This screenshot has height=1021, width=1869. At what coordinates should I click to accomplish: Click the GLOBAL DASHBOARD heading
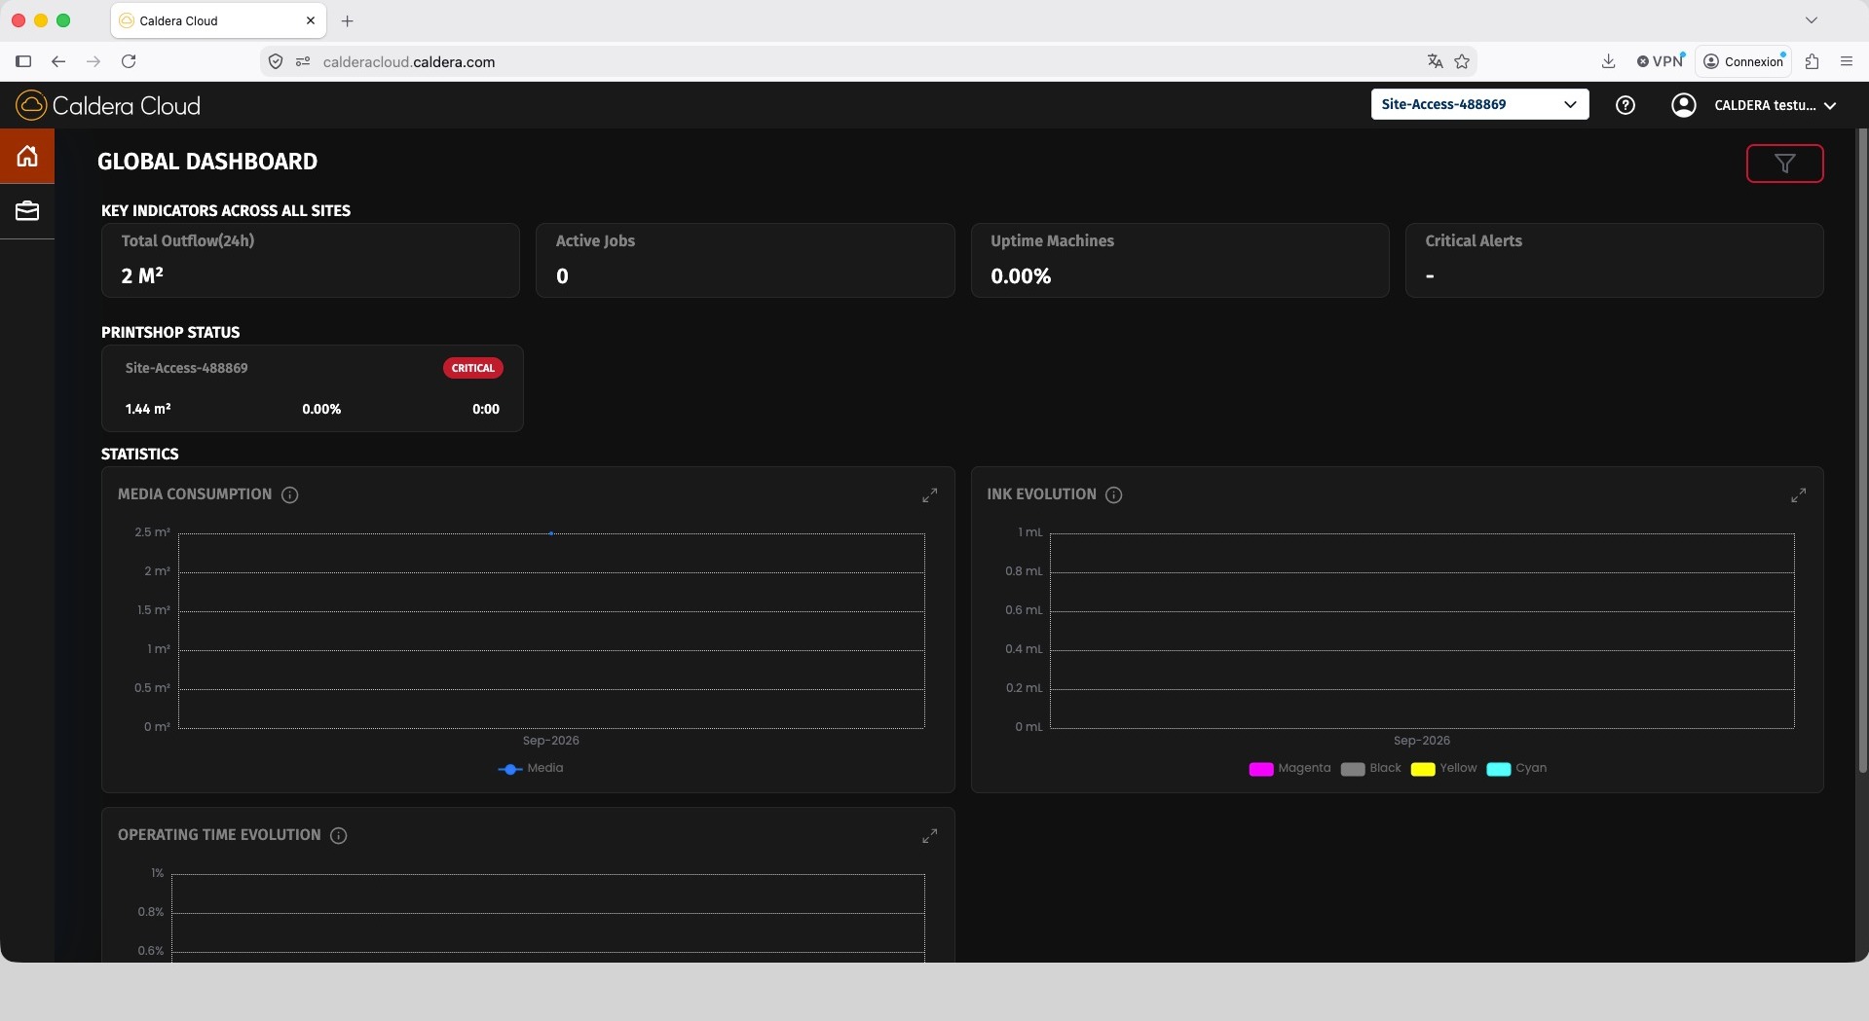pyautogui.click(x=207, y=162)
